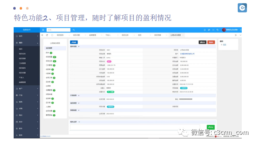
Task: Click the 报表 report chart icon in sidebar
Action: (17, 135)
